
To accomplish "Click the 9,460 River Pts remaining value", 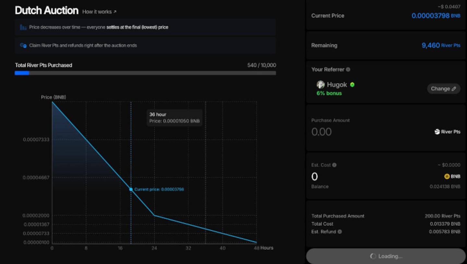I will click(x=441, y=45).
